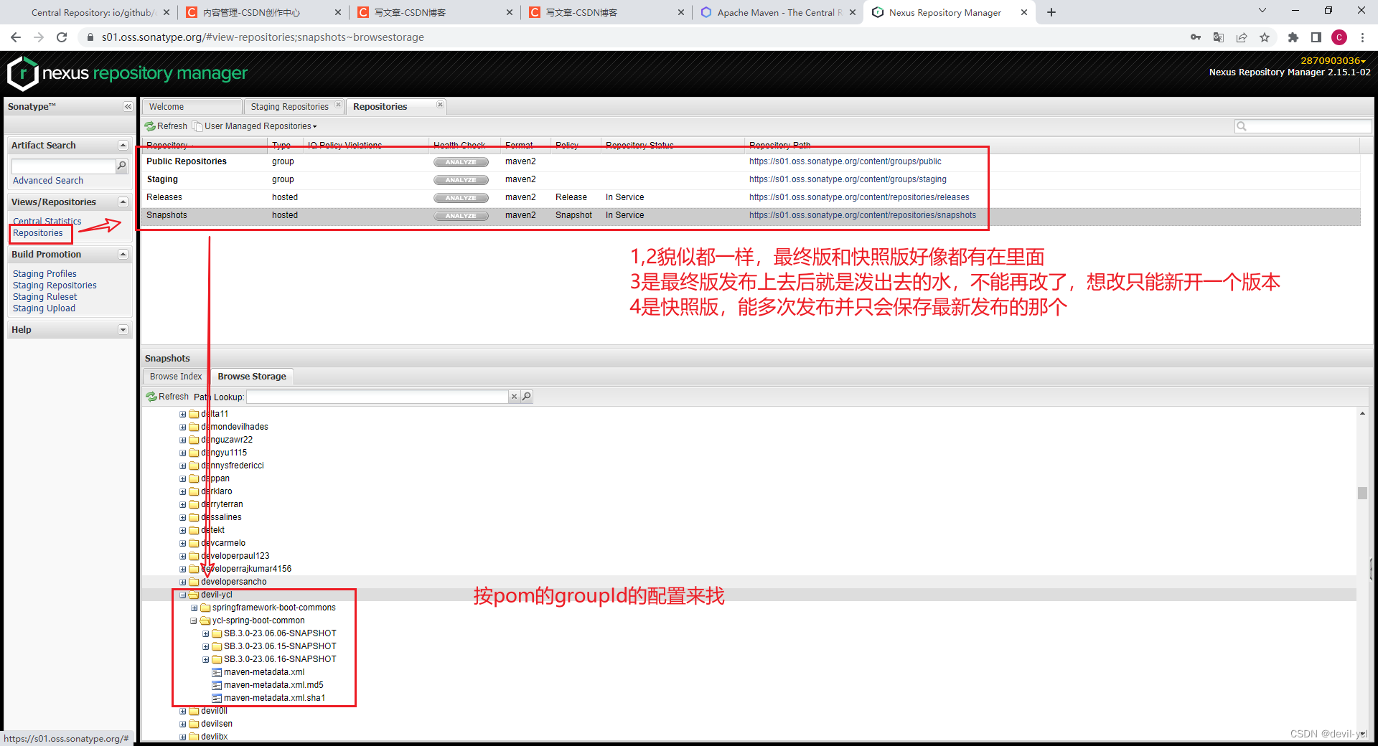
Task: Click the scrollbar up arrow in storage tree
Action: tap(1362, 414)
